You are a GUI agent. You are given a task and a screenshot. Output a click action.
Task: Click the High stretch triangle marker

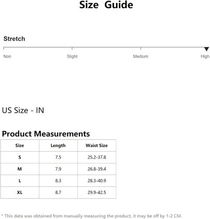point(206,49)
